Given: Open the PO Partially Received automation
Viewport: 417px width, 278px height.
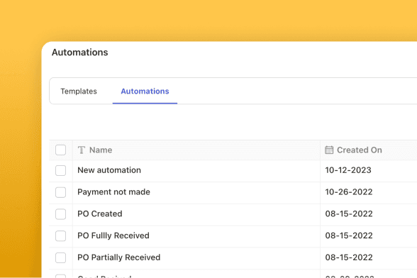Looking at the screenshot, I should coord(119,257).
